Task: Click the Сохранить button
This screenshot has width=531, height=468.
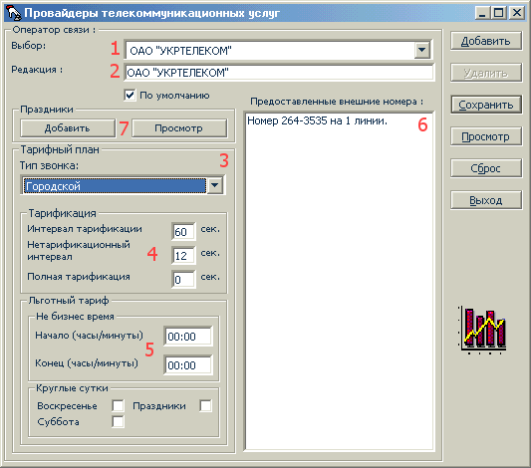Action: (x=486, y=105)
